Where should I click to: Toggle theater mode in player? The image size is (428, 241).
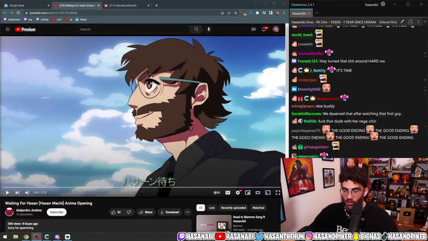(x=257, y=193)
